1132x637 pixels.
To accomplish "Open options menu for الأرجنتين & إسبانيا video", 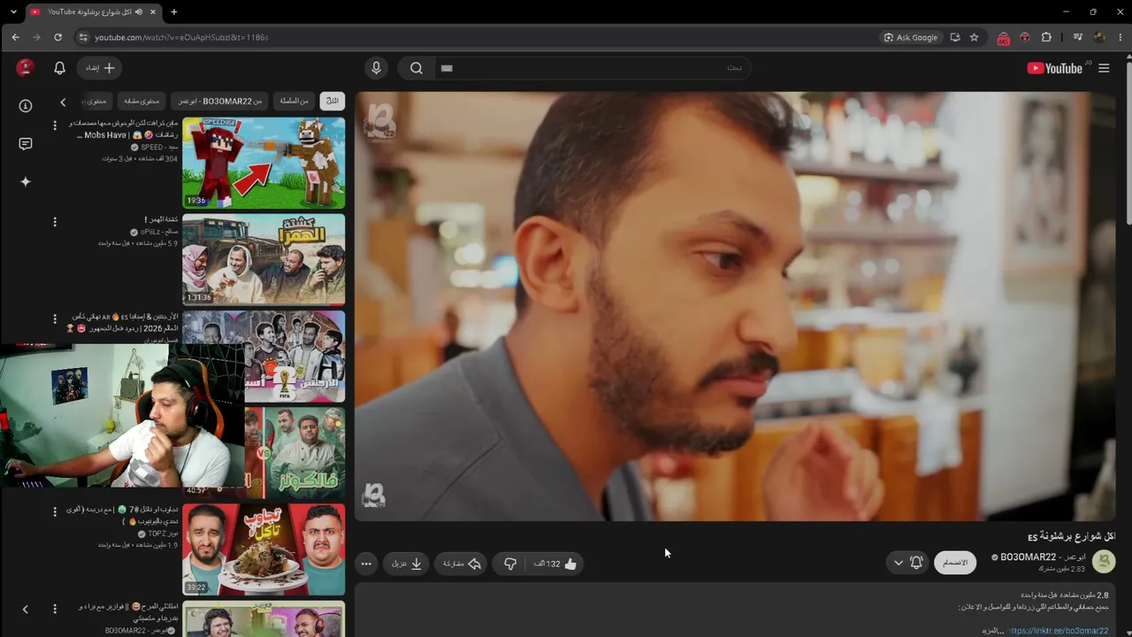I will [x=55, y=318].
